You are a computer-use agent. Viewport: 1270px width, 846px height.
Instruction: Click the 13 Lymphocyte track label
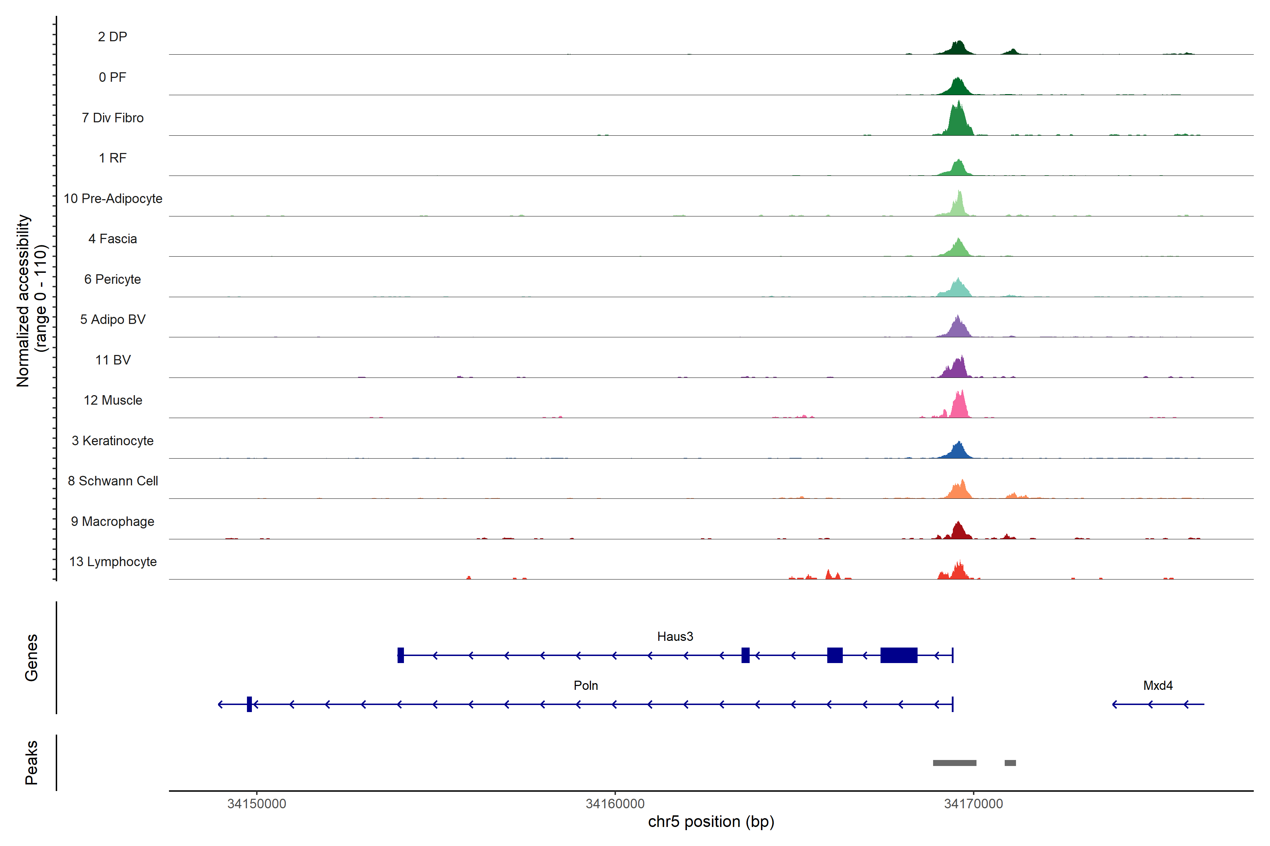(x=112, y=562)
